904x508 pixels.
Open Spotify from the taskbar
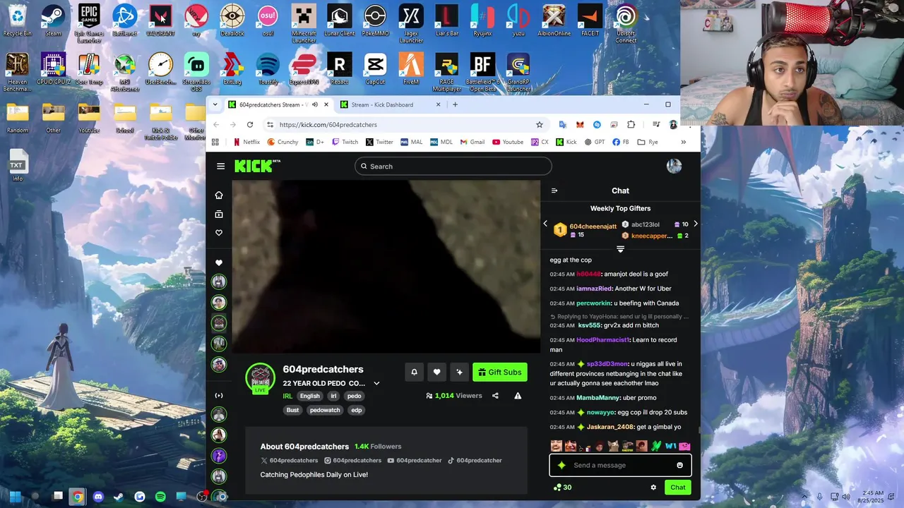(160, 497)
